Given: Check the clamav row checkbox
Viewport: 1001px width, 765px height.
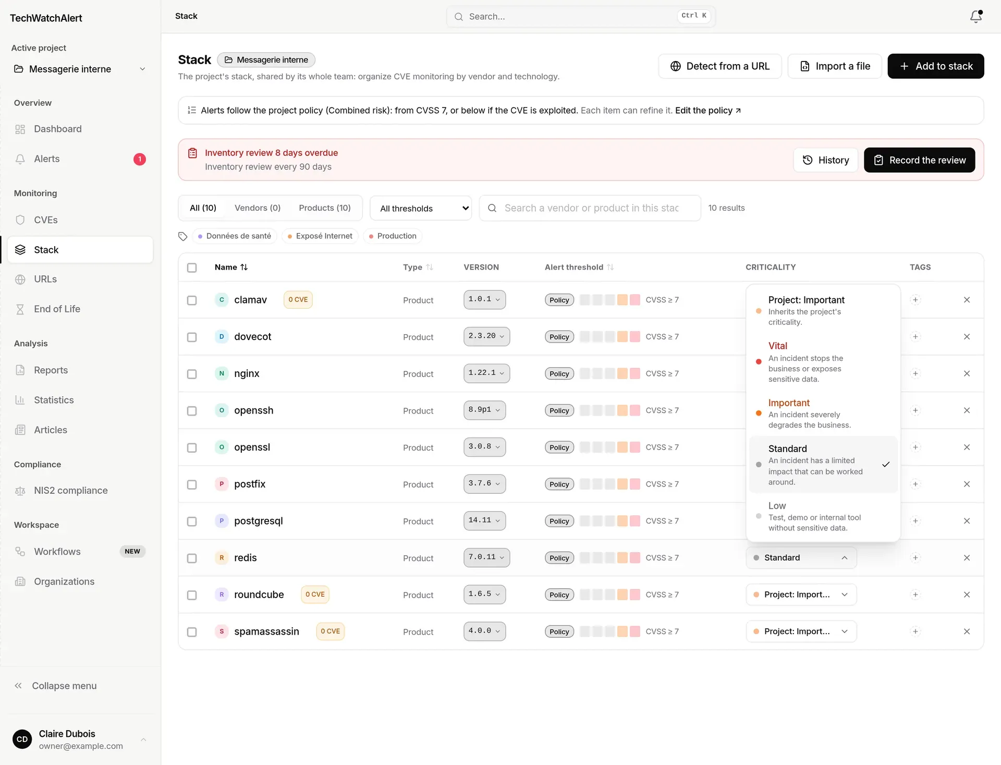Looking at the screenshot, I should click(x=192, y=300).
